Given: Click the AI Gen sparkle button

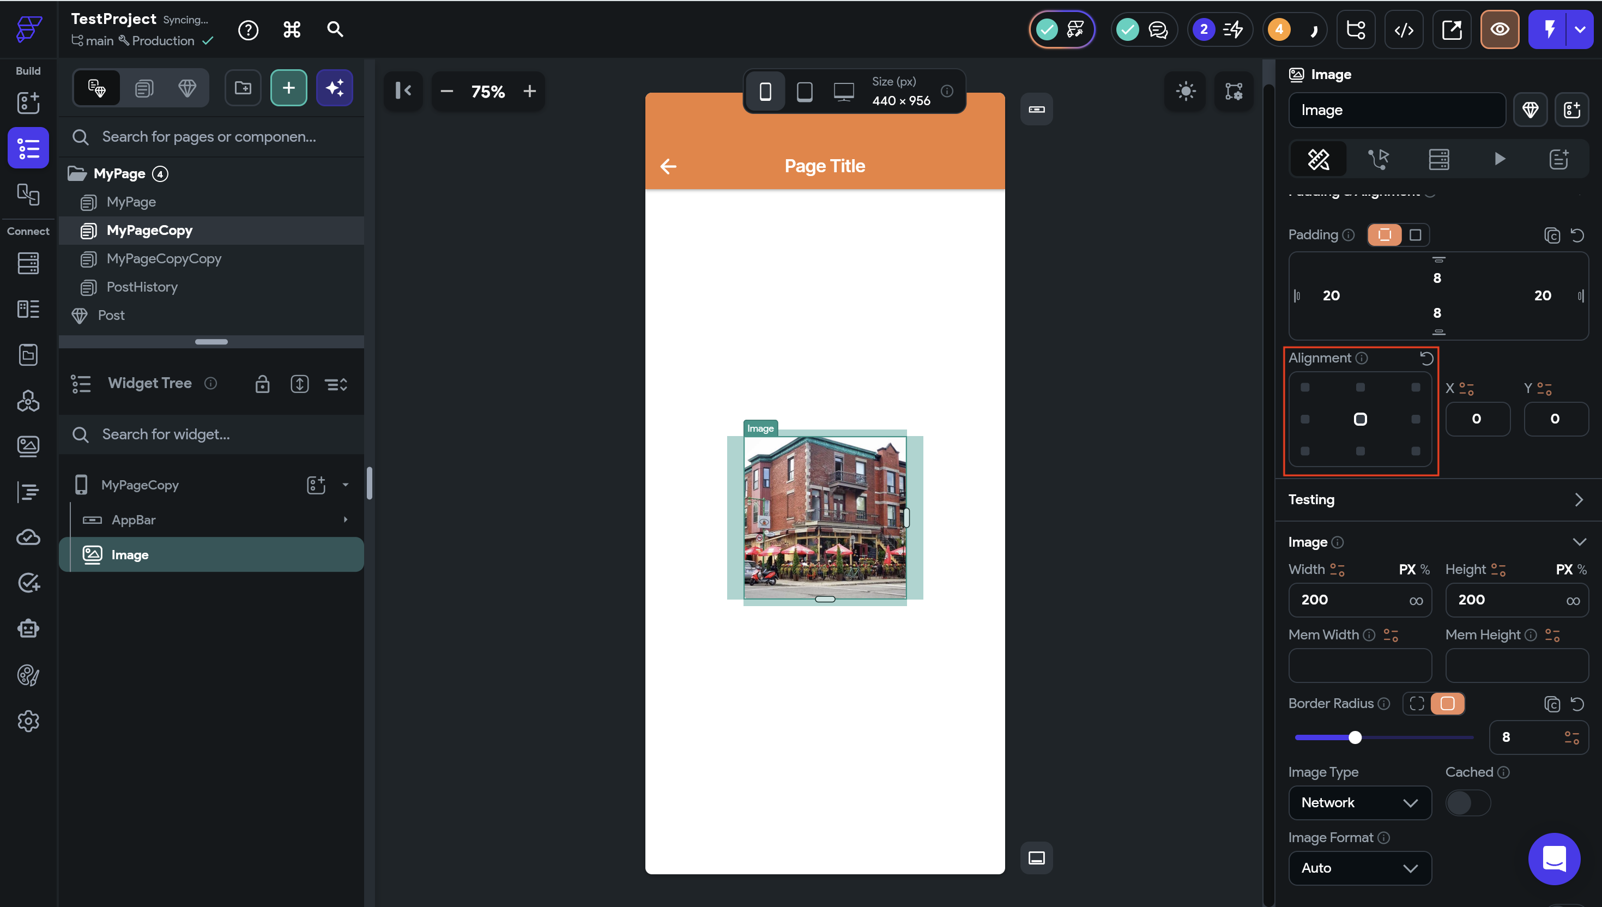Looking at the screenshot, I should (x=335, y=88).
